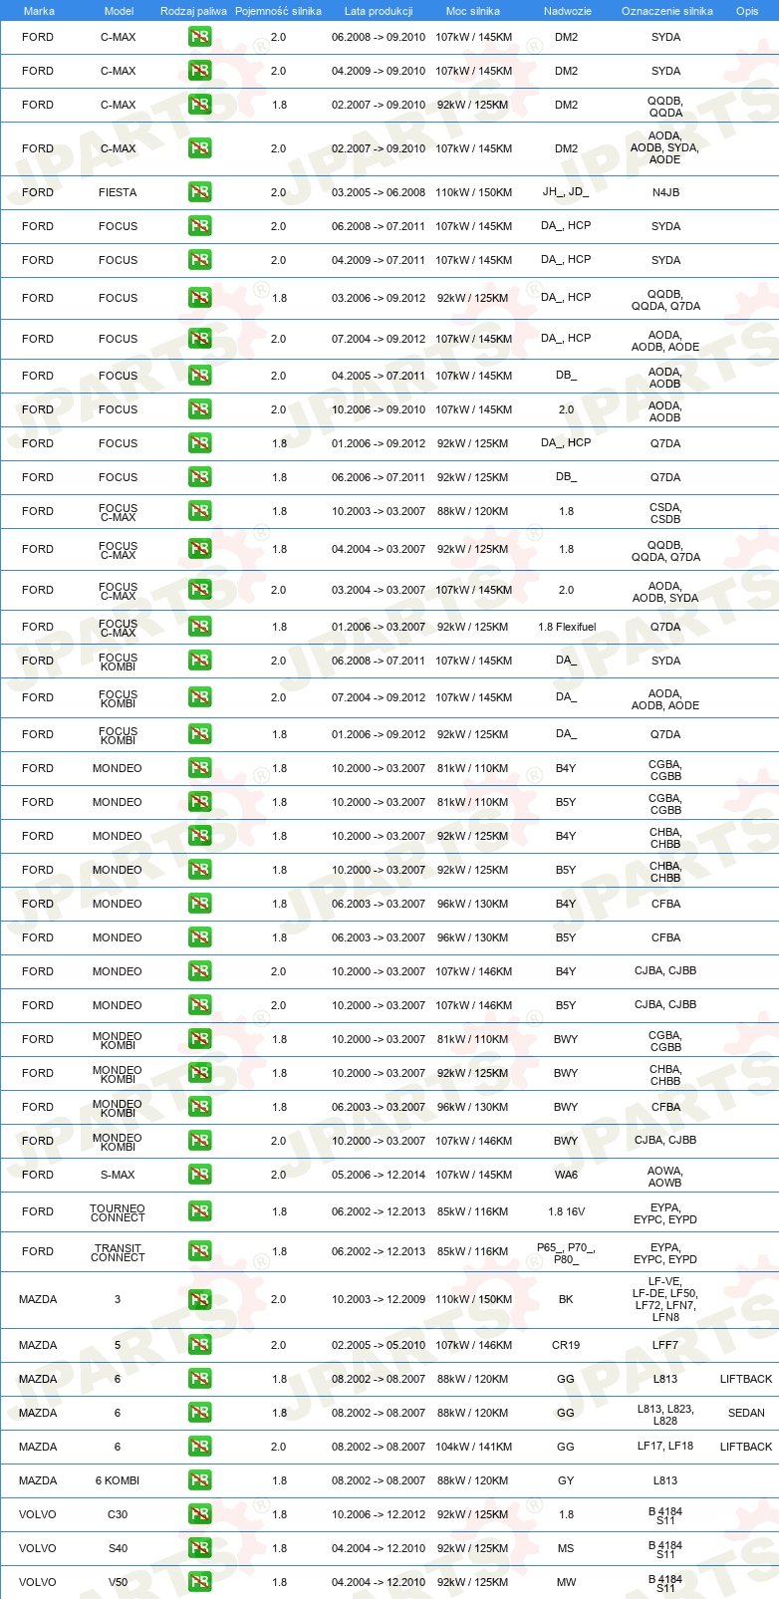Select fuel icon in MAZDA 6 KOMBI row
This screenshot has width=779, height=1599.
(x=199, y=1480)
